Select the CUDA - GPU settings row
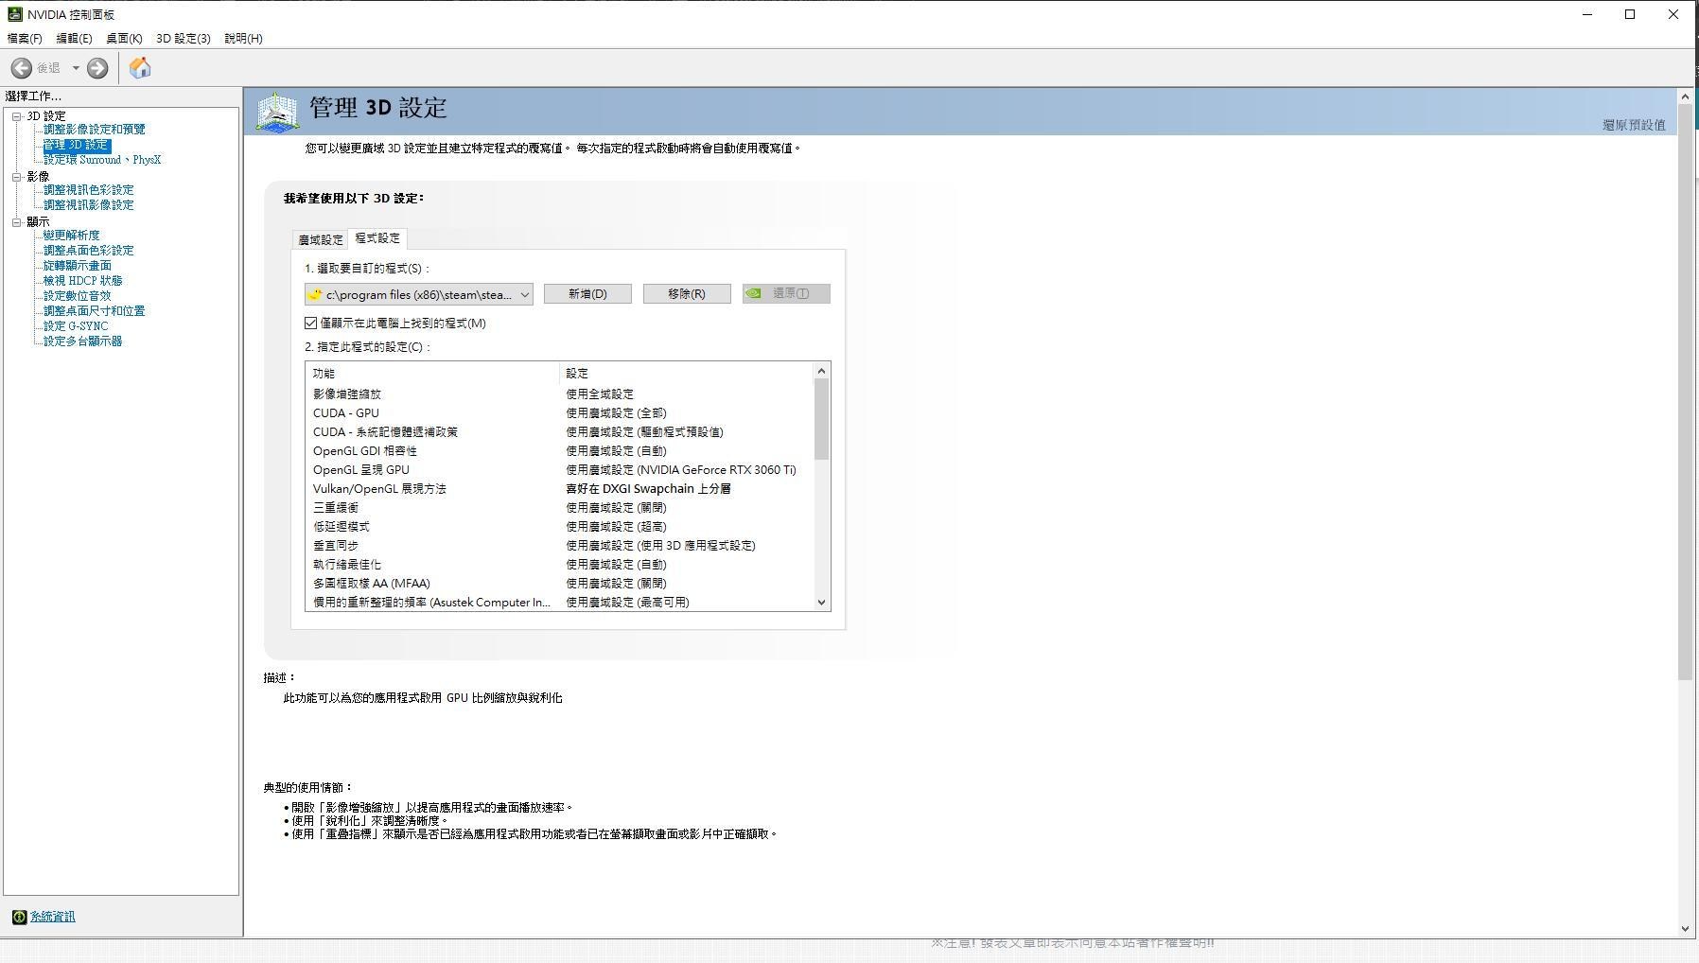Viewport: 1699px width, 963px height. (559, 413)
